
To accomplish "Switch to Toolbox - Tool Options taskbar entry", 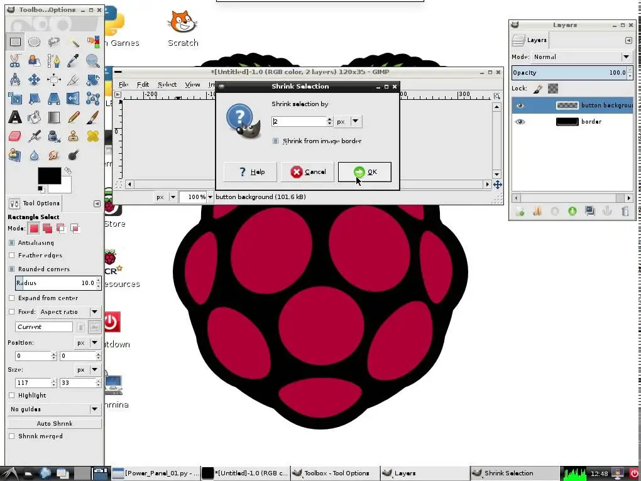I will click(335, 473).
